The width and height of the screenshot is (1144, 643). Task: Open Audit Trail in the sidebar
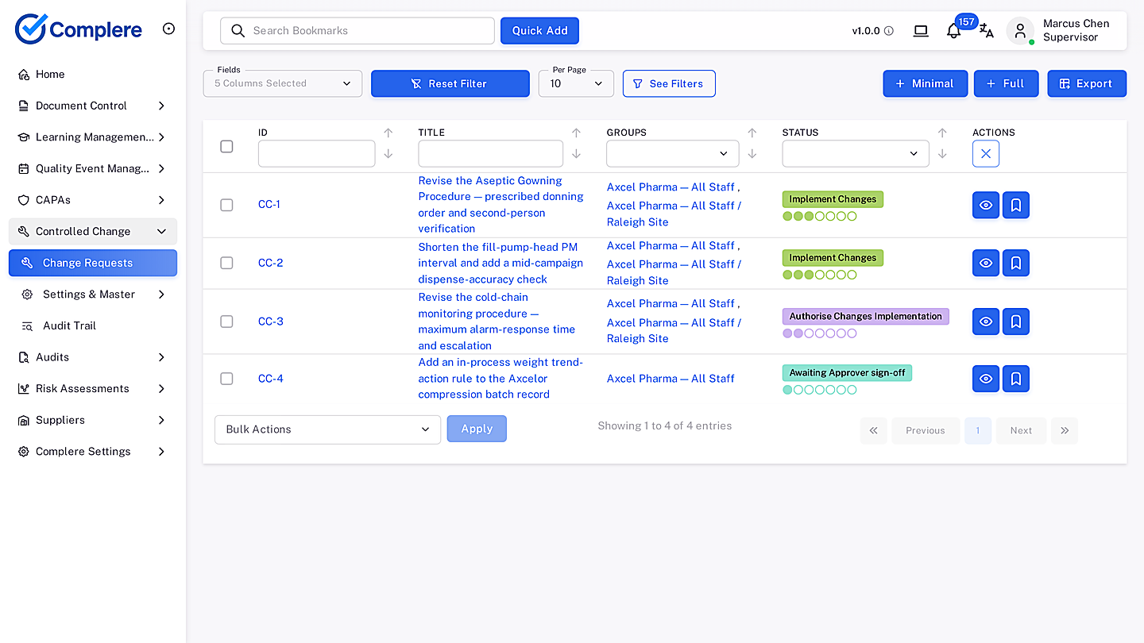93,325
